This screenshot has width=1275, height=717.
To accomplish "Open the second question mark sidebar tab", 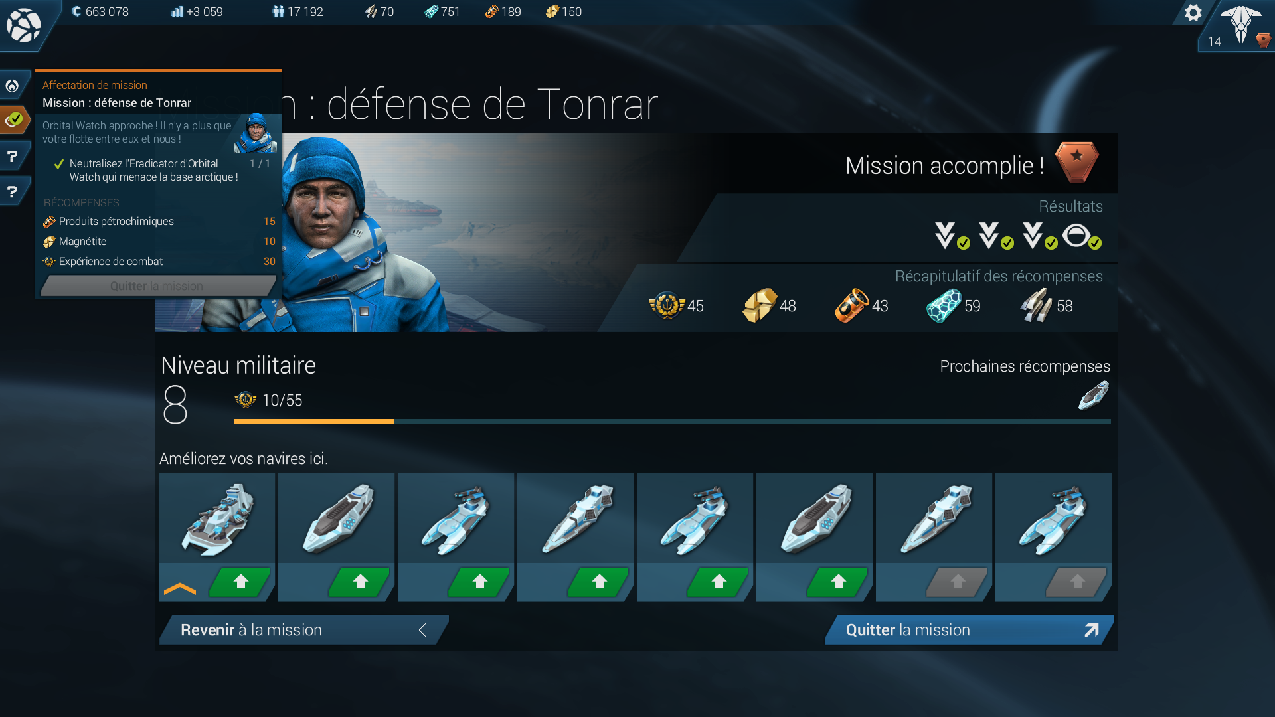I will 13,192.
